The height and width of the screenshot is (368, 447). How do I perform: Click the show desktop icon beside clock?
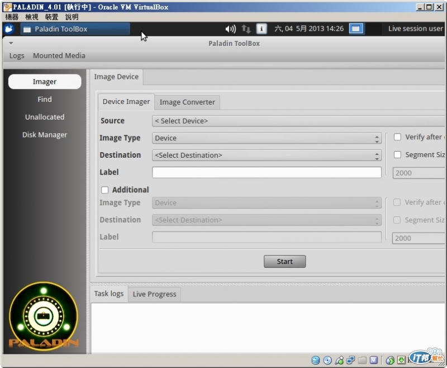pos(356,29)
